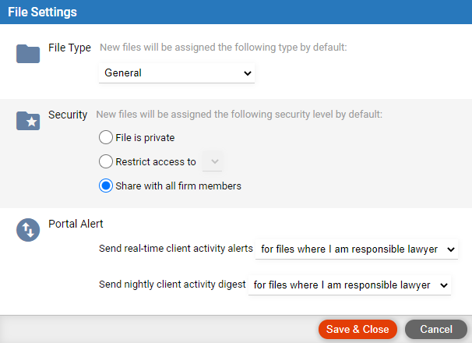Viewport: 472px width, 343px height.
Task: Click the Security section label
Action: pos(68,115)
